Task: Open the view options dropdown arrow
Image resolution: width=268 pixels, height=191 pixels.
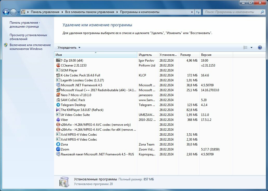Action: tap(251, 48)
